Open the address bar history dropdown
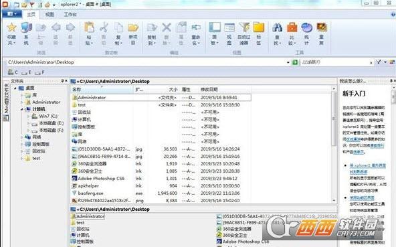The height and width of the screenshot is (247, 396). 288,62
